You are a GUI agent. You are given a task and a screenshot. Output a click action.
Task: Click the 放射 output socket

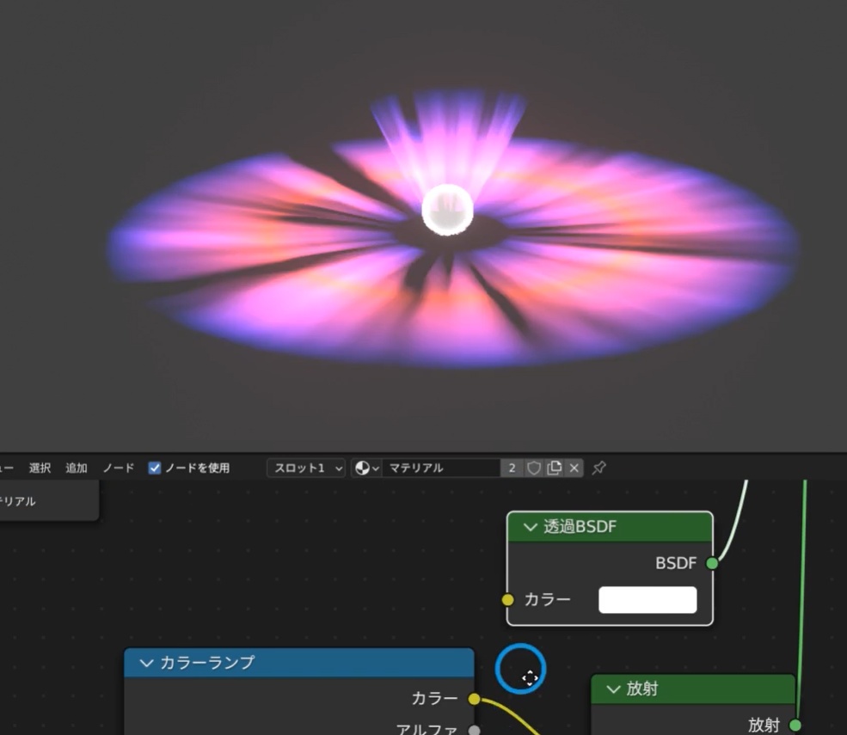(795, 725)
